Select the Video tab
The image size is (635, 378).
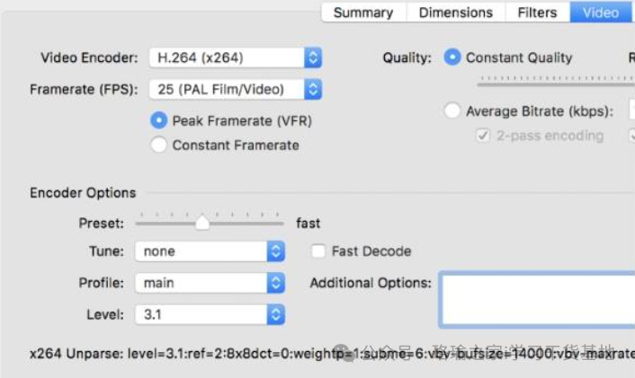[x=600, y=13]
